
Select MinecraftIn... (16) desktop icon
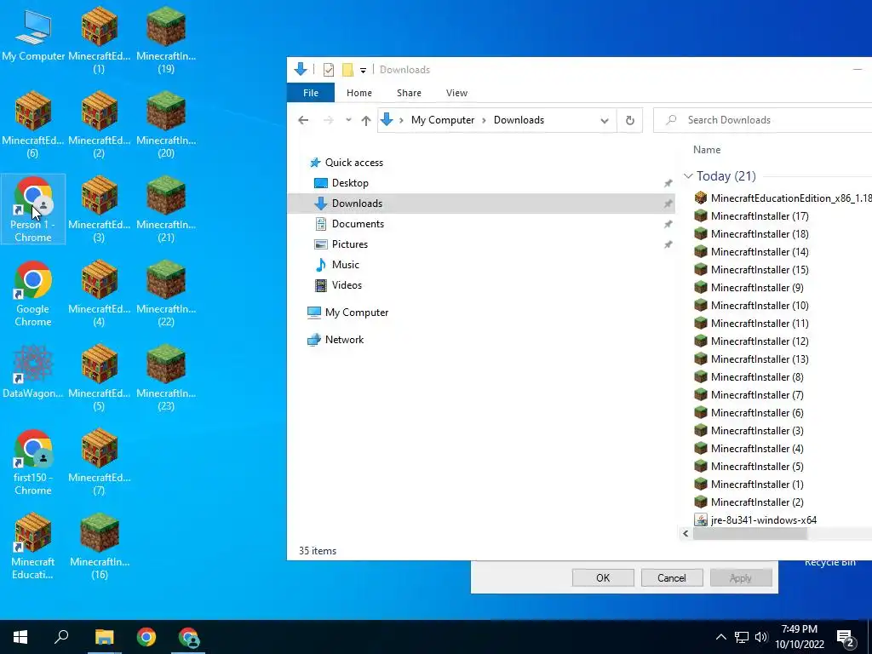[99, 546]
